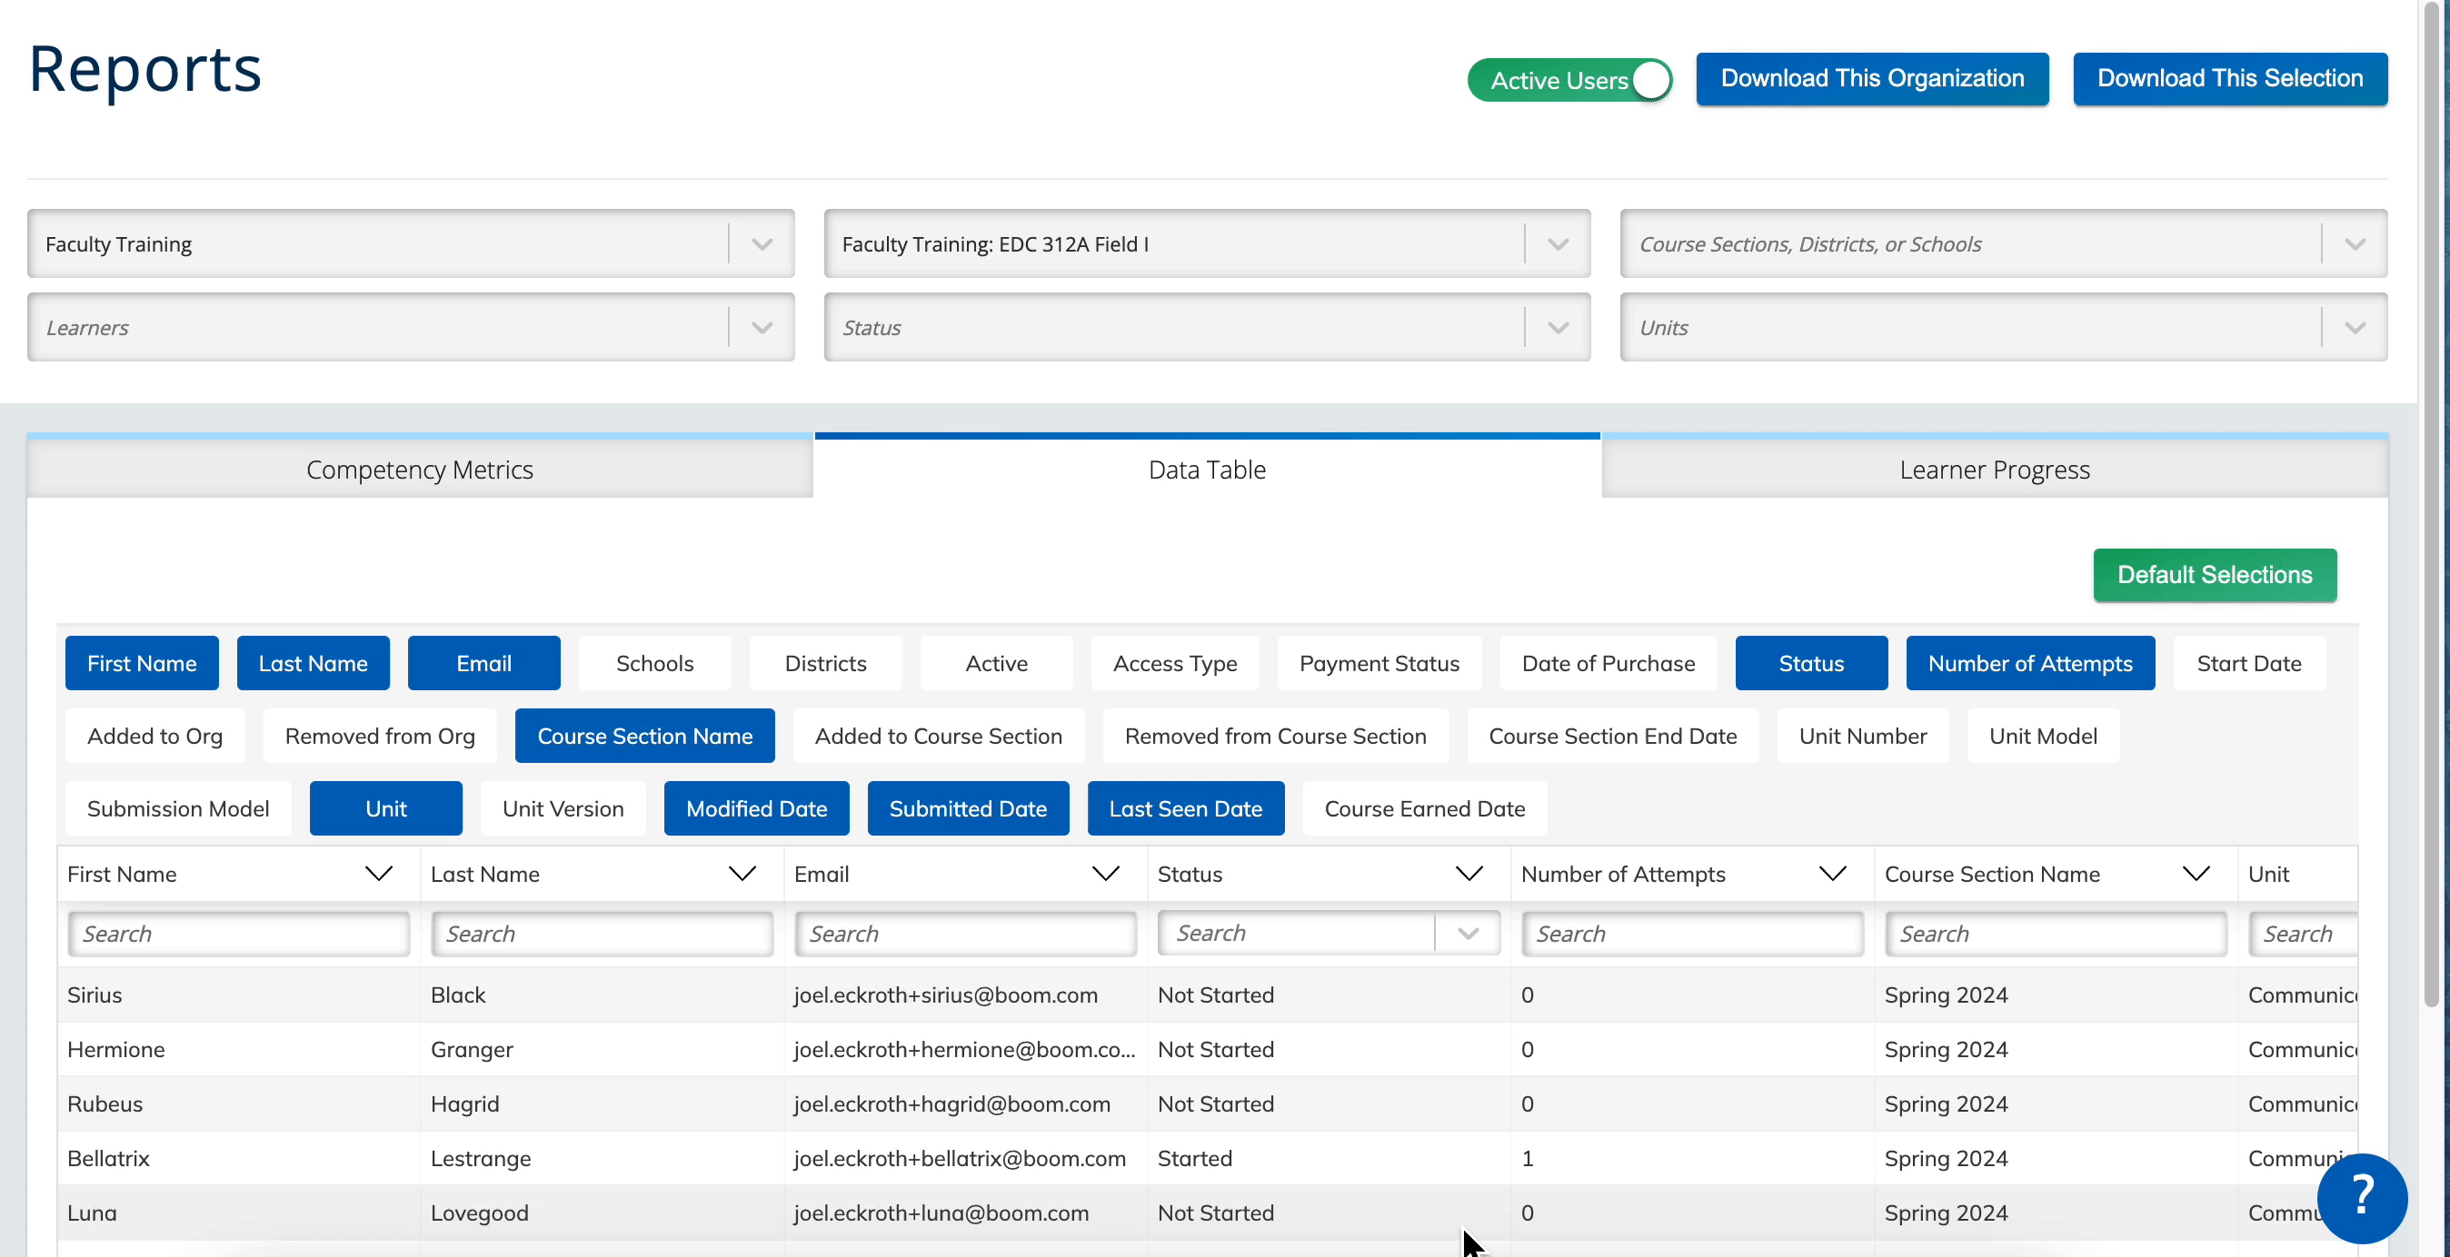Disable the Status column chip

[1811, 663]
